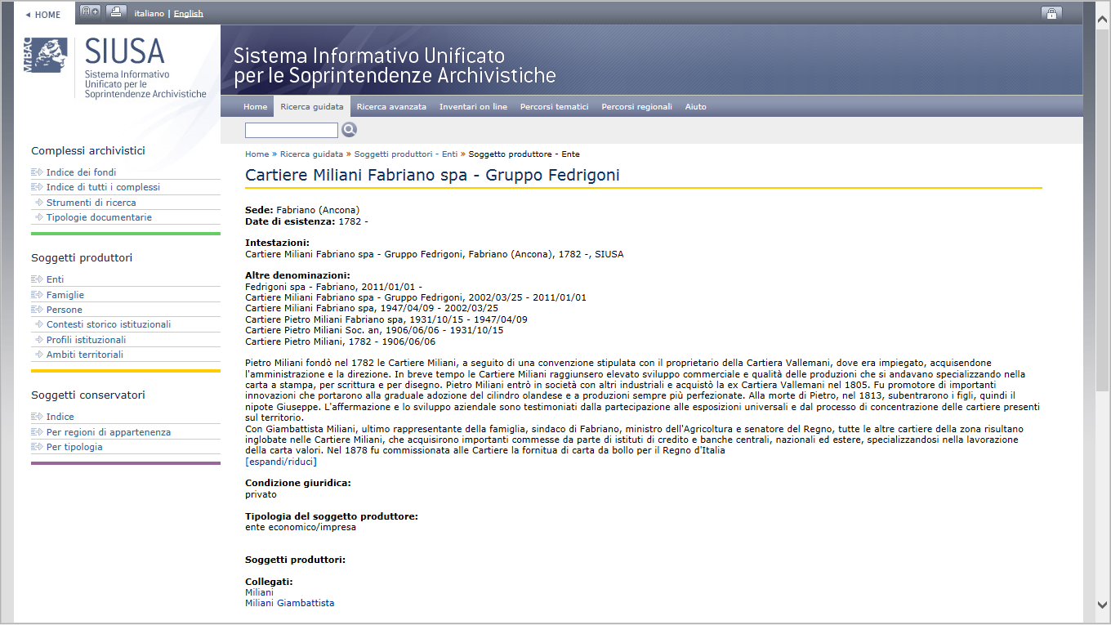
Task: Click arrow icon beside Per tipologia
Action: pos(37,447)
